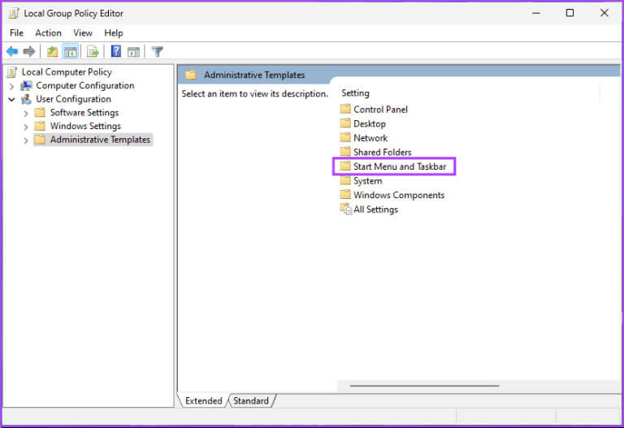The width and height of the screenshot is (624, 428).
Task: Select Windows Settings label in tree
Action: pyautogui.click(x=85, y=126)
